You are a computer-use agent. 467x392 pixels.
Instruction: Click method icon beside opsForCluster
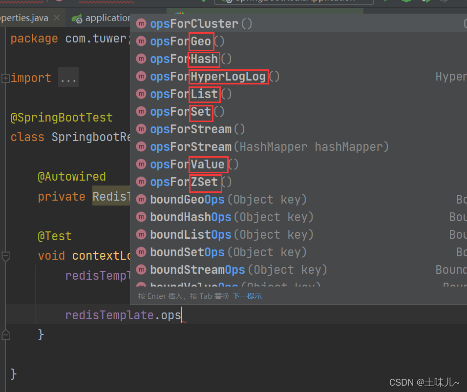[x=141, y=23]
